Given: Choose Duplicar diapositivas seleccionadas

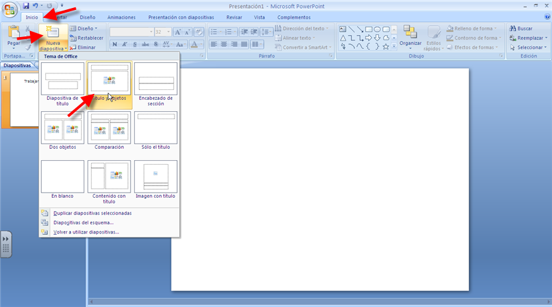Looking at the screenshot, I should pyautogui.click(x=92, y=213).
